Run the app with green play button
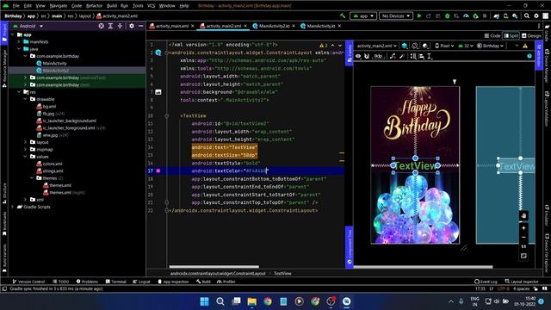This screenshot has height=310, width=551. [419, 15]
